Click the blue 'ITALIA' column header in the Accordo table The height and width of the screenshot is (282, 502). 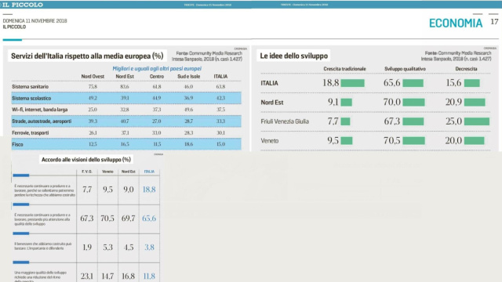(x=149, y=172)
